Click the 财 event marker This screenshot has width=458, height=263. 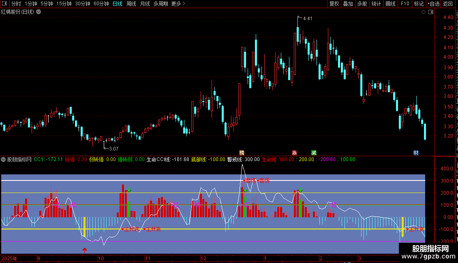(x=416, y=153)
